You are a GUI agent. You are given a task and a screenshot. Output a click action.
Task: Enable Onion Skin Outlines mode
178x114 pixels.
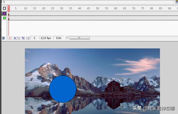tap(19, 38)
